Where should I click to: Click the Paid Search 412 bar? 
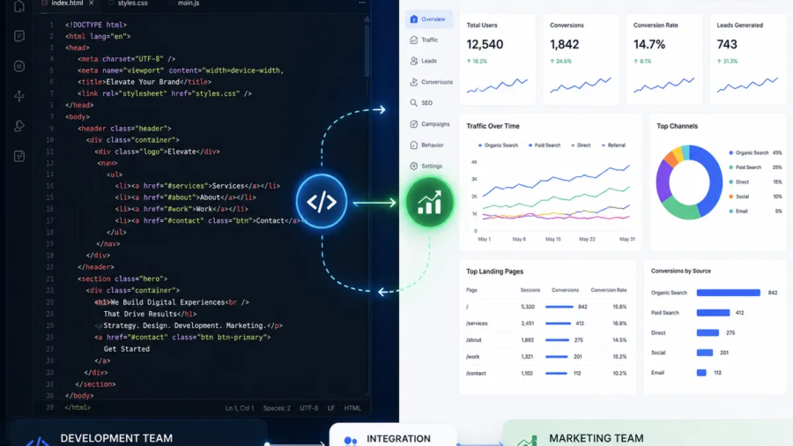[x=713, y=313]
